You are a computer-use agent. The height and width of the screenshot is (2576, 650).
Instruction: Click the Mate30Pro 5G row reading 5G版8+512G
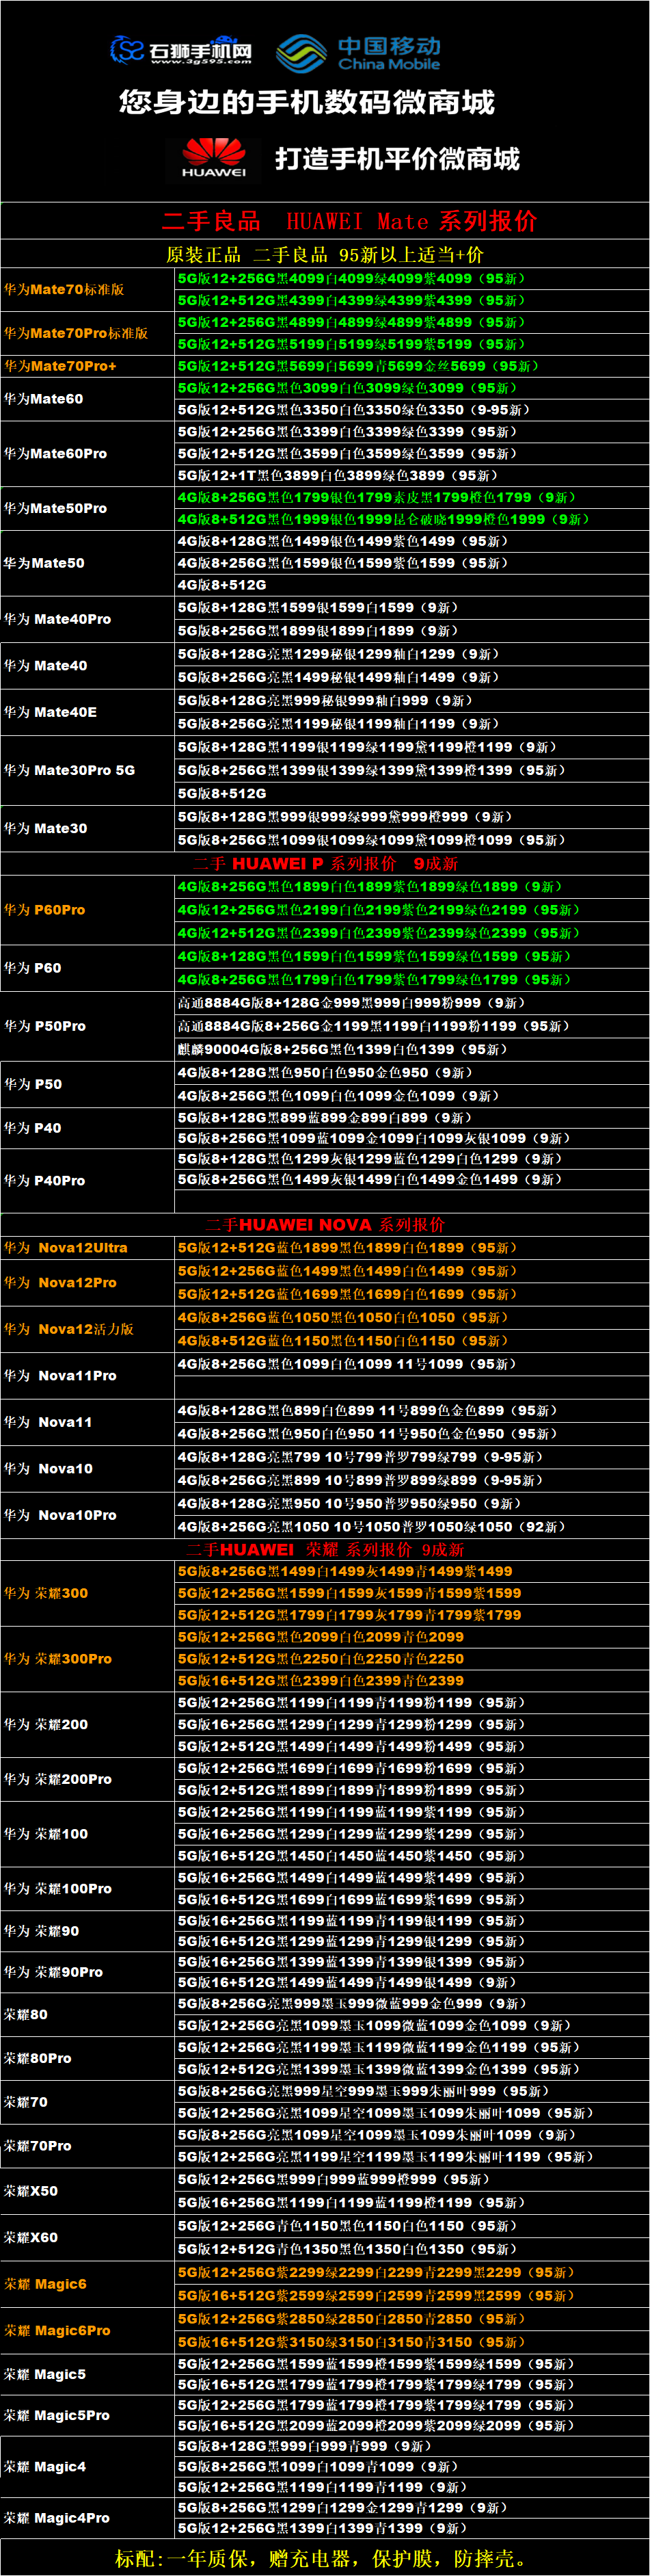[x=412, y=793]
